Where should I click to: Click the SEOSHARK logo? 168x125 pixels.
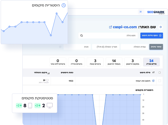click(156, 12)
